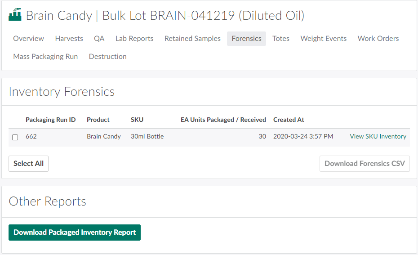
Task: Open the Weight Events tab
Action: 324,39
